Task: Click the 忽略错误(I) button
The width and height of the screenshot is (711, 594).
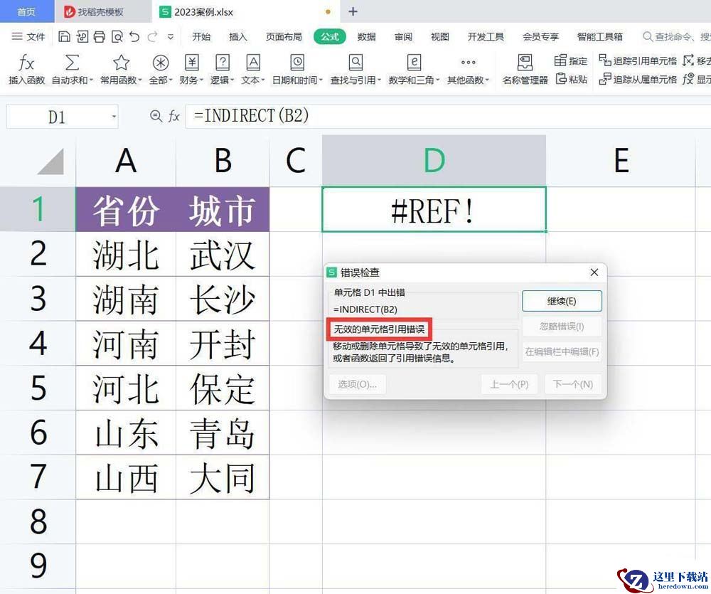Action: click(562, 327)
